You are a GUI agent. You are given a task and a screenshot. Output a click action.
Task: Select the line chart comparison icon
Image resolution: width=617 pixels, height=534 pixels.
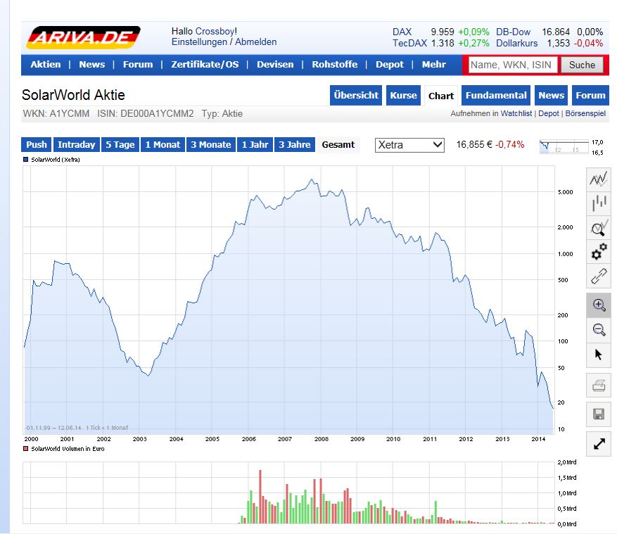click(599, 179)
